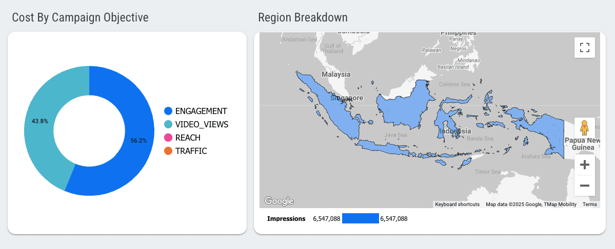Click the Sumatra island region on the map
This screenshot has height=249, width=615.
pos(333,107)
